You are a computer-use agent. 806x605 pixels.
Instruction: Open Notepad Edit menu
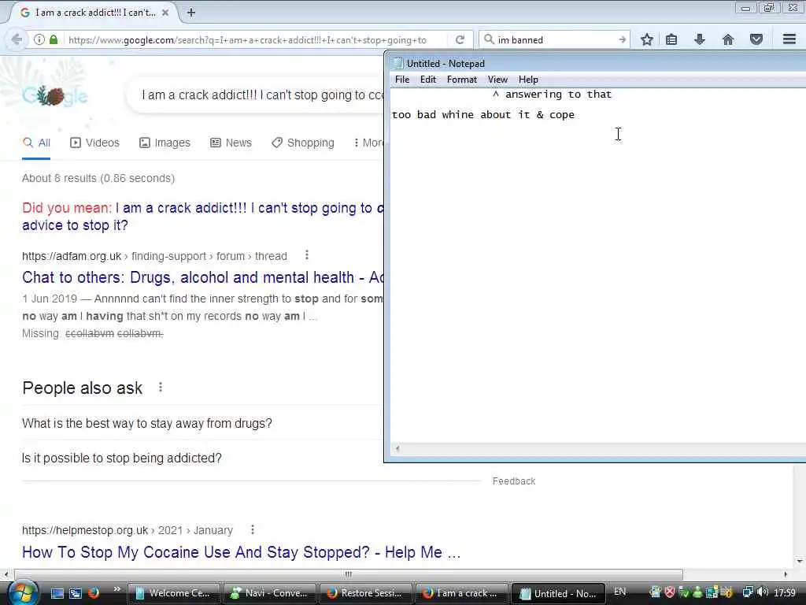[x=427, y=80]
